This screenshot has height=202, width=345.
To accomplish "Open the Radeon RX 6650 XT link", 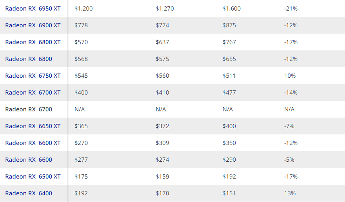I will 33,126.
